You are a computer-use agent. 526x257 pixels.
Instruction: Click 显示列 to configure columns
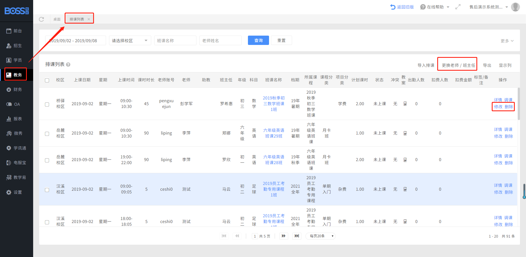505,65
